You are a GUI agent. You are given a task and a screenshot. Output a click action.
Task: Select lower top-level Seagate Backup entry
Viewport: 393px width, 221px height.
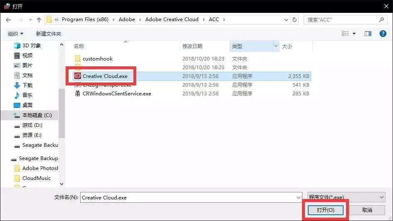[34, 158]
